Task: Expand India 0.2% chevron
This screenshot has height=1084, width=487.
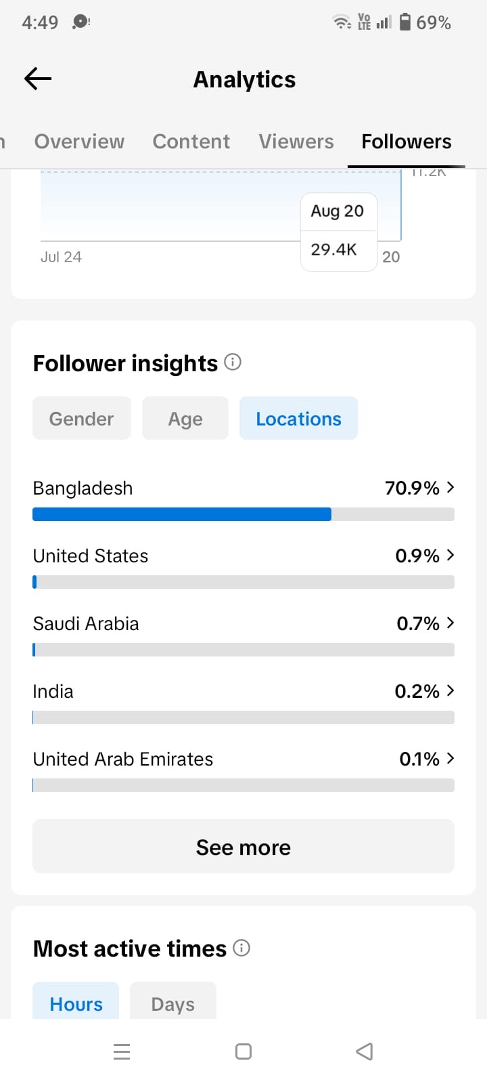Action: (450, 690)
